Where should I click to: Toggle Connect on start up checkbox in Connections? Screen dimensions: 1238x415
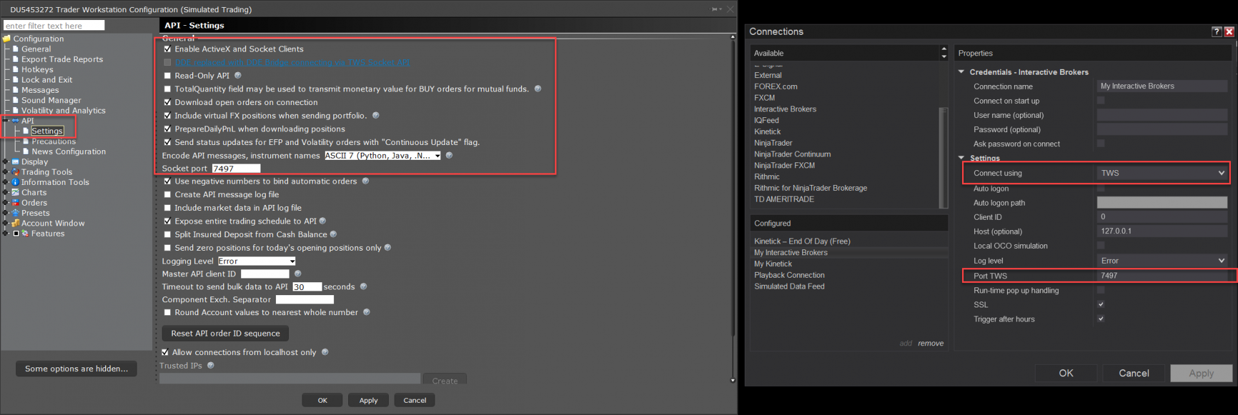(1101, 101)
